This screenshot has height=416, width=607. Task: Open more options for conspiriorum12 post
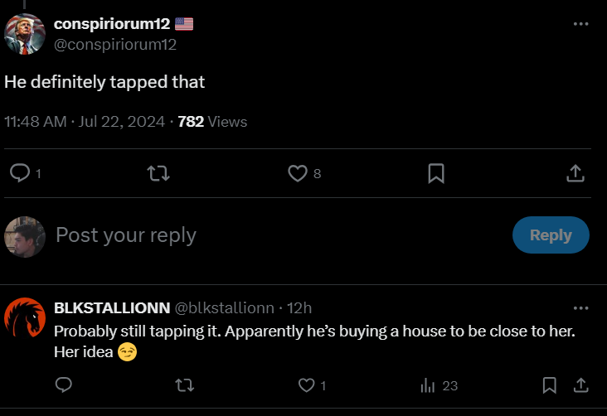click(580, 24)
